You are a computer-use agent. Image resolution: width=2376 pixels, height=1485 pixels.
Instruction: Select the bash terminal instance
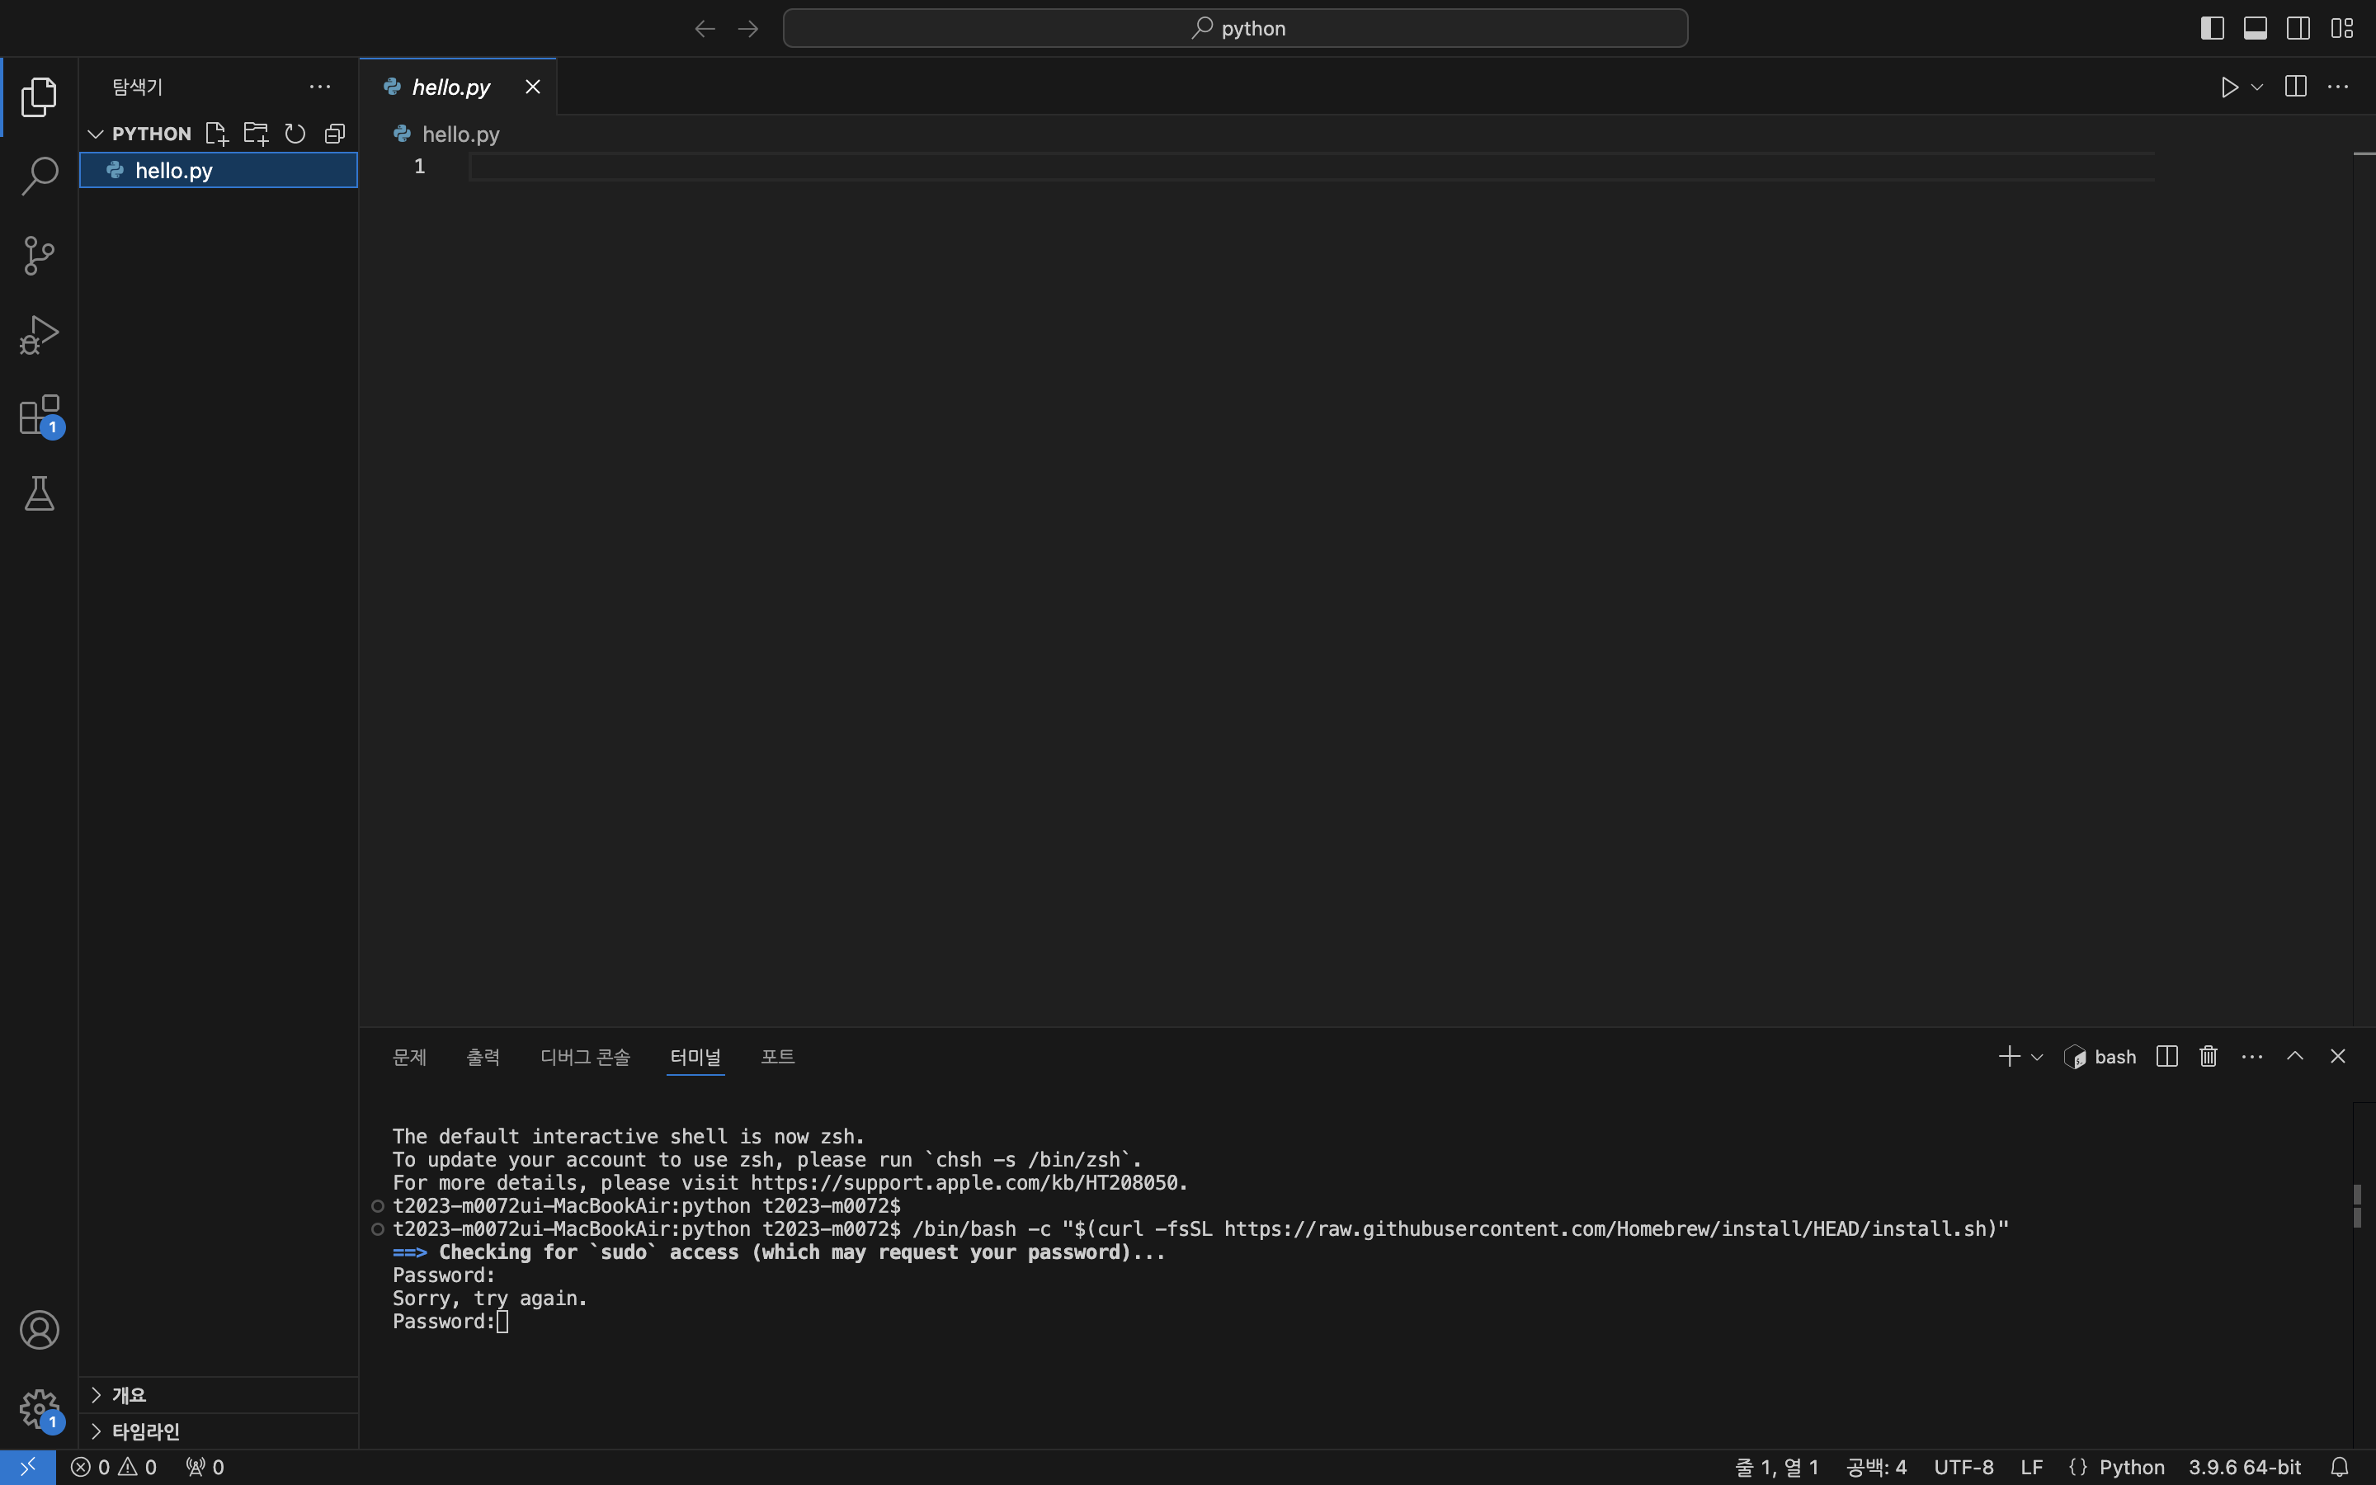tap(2100, 1057)
